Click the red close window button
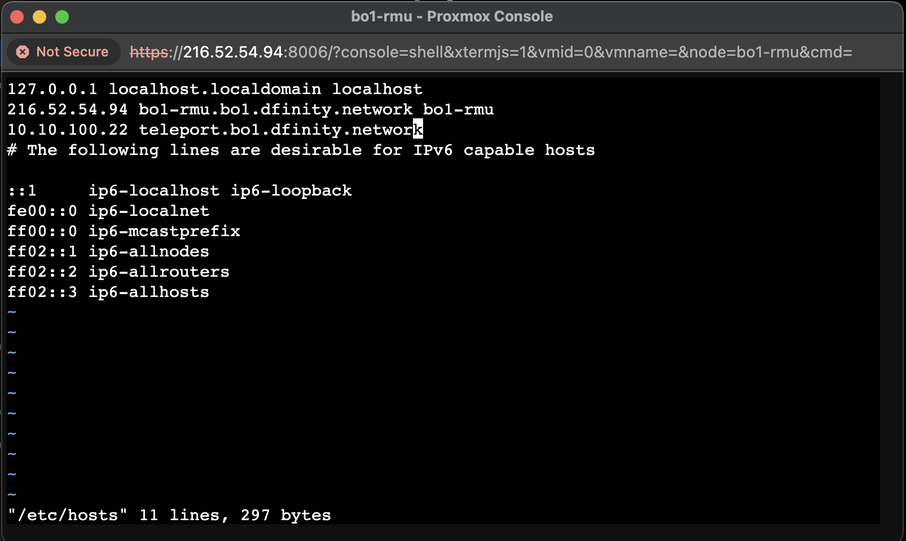This screenshot has height=541, width=906. (x=17, y=17)
